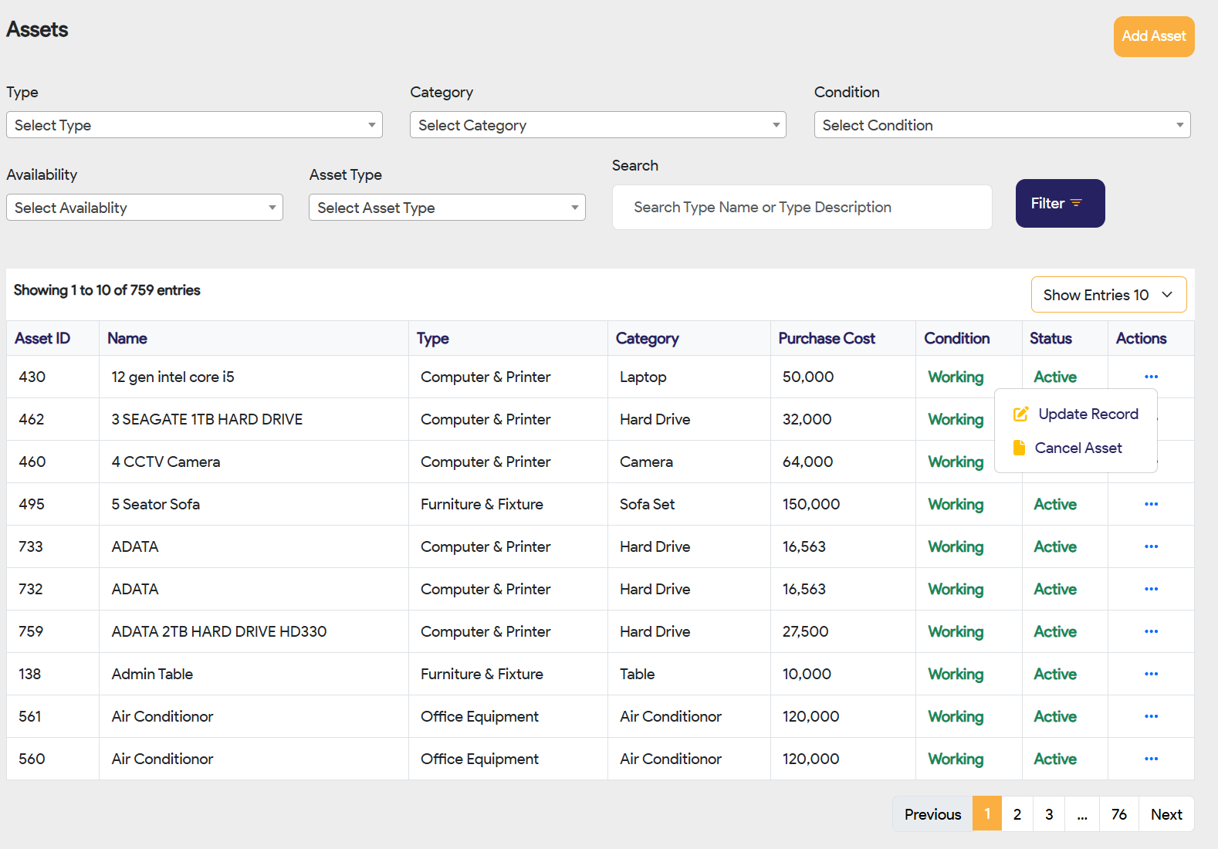Click Next in the pagination
Screen dimensions: 1218x849
1166,814
